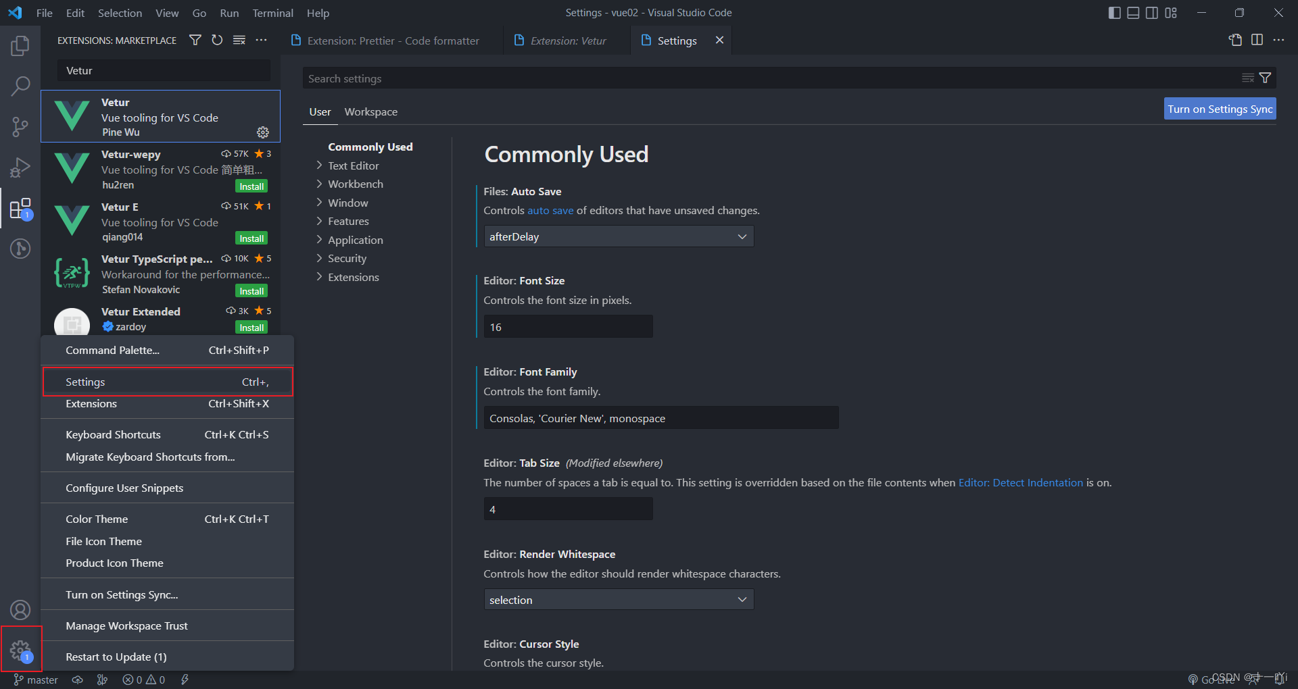Close the Settings tab
Viewport: 1298px width, 689px height.
tap(719, 41)
